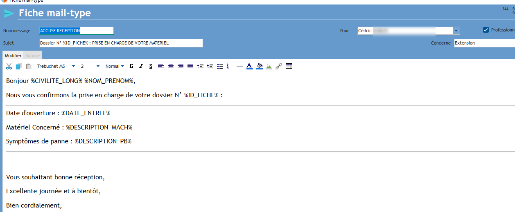This screenshot has width=515, height=212.
Task: Switch to the Source tab
Action: 33,56
